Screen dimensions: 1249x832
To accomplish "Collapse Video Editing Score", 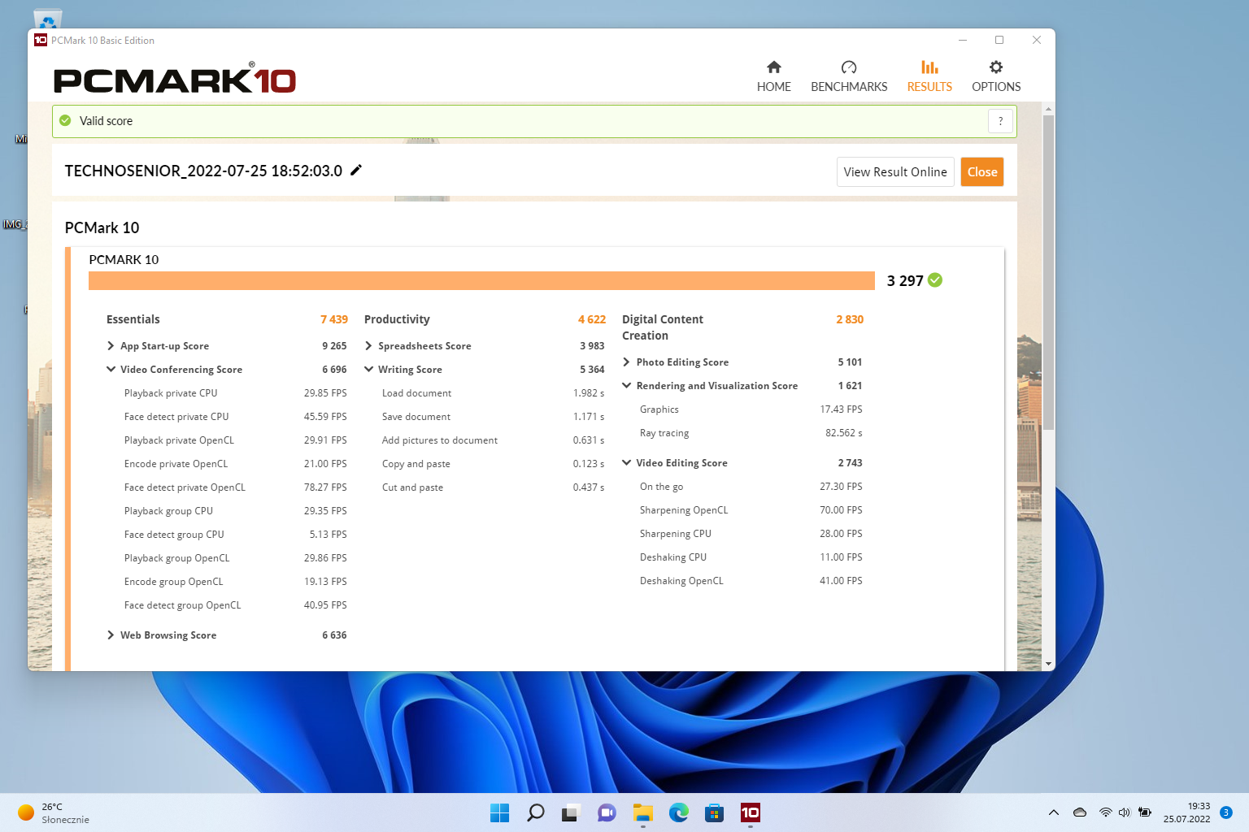I will click(626, 463).
